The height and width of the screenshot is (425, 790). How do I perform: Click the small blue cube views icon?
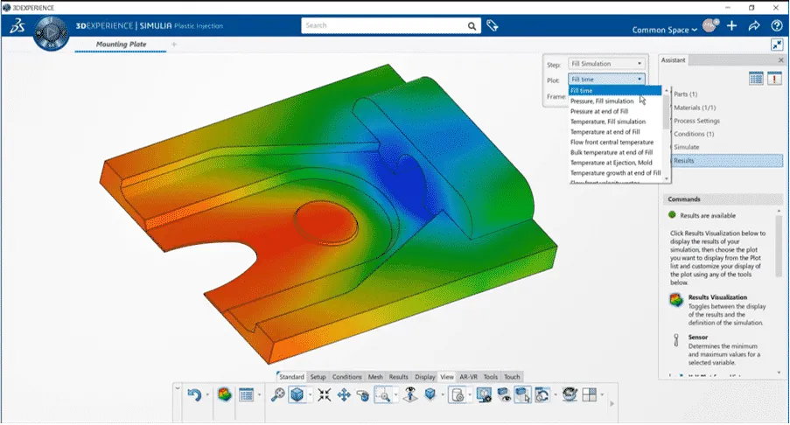pos(430,394)
